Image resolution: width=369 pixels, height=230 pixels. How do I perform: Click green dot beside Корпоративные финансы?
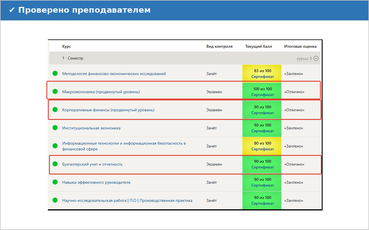[x=55, y=110]
